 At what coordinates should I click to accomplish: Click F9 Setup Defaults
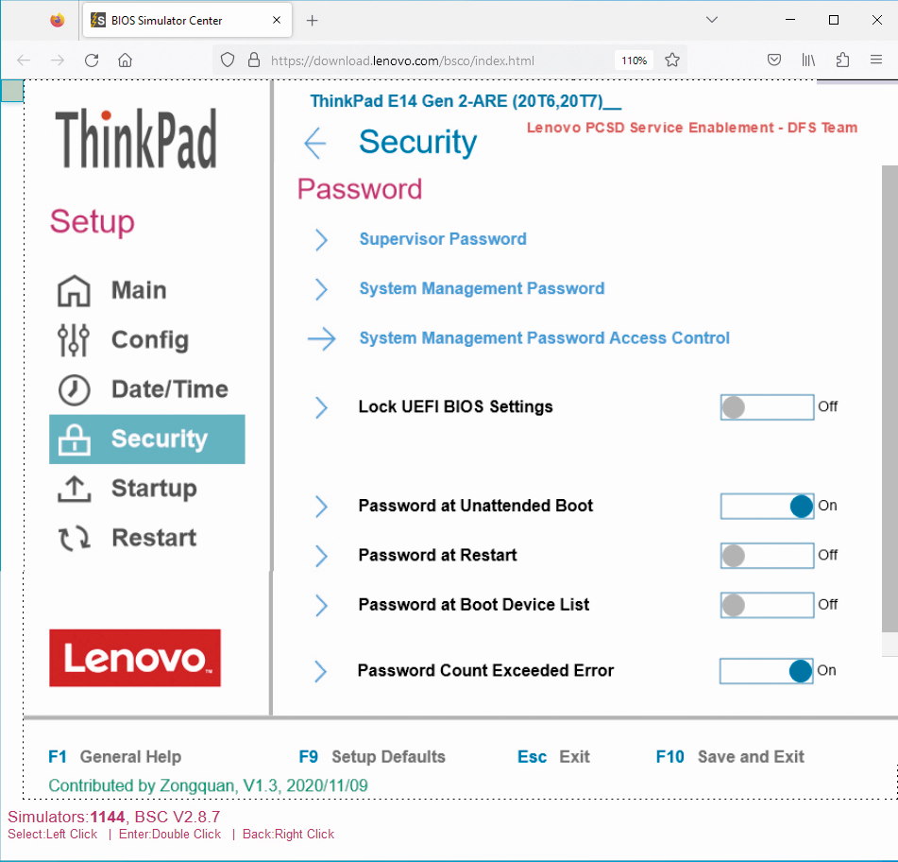tap(372, 757)
